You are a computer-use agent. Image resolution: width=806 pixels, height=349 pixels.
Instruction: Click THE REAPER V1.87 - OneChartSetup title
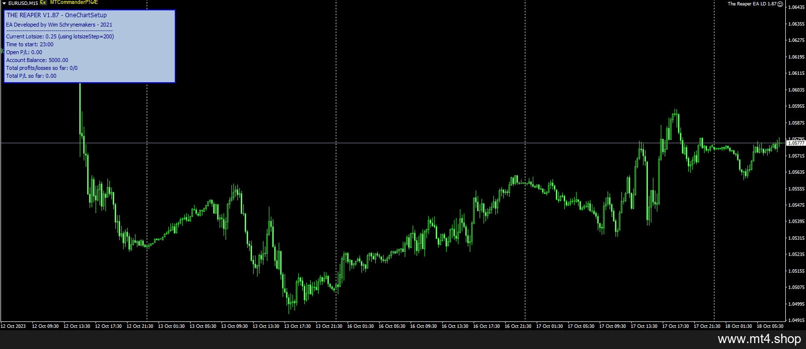click(57, 15)
